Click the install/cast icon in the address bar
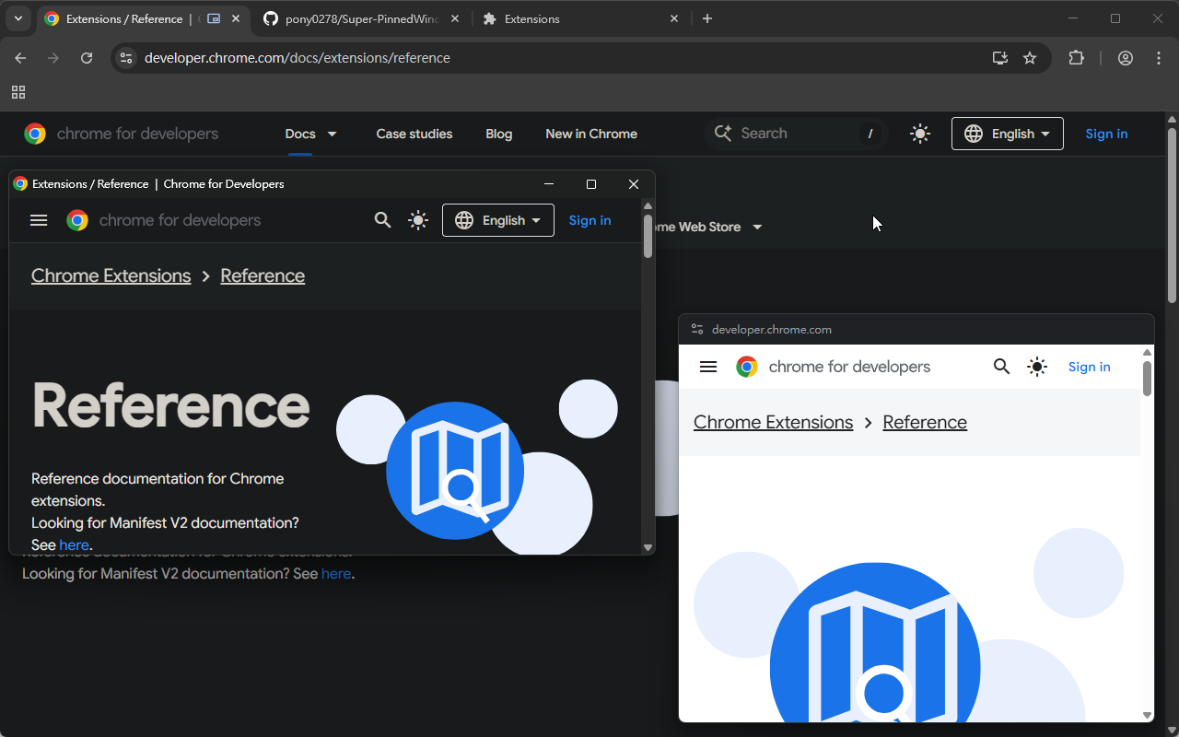The image size is (1179, 737). [x=1000, y=58]
